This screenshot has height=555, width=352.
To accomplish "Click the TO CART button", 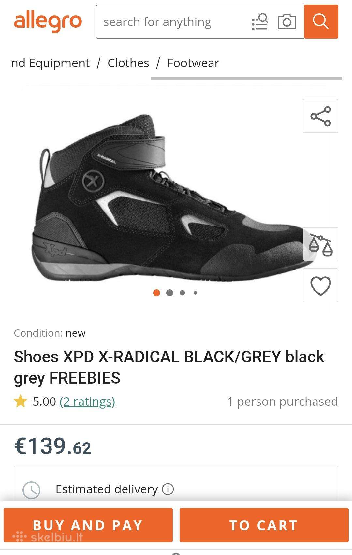I will 264,525.
